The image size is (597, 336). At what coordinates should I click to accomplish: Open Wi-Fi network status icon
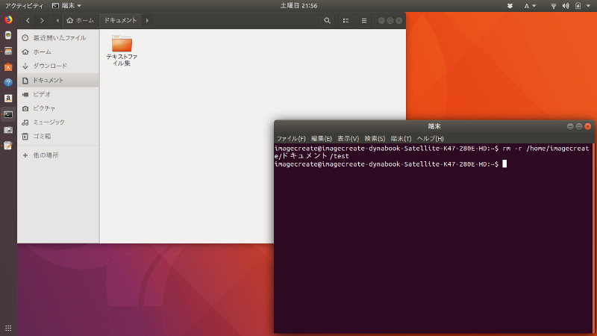click(554, 6)
